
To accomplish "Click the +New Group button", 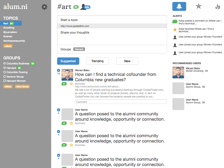I will 22,87.
